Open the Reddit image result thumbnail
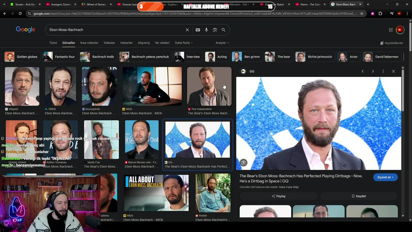Screen dimensions: 412x232 click(213, 193)
